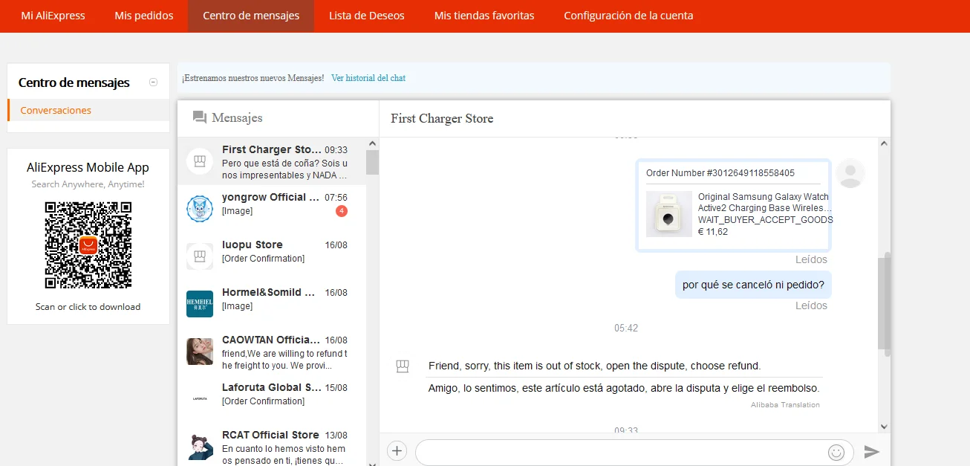Click the chat scroll down arrow
Screen dimensions: 970x466
(884, 427)
